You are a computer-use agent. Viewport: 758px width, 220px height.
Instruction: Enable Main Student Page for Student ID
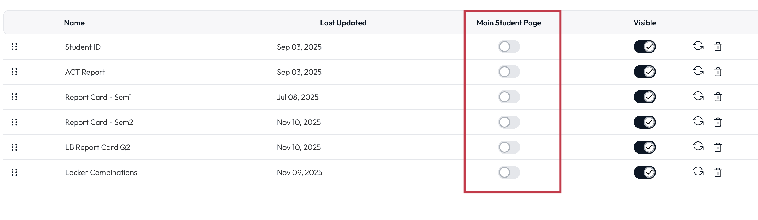[x=509, y=47]
